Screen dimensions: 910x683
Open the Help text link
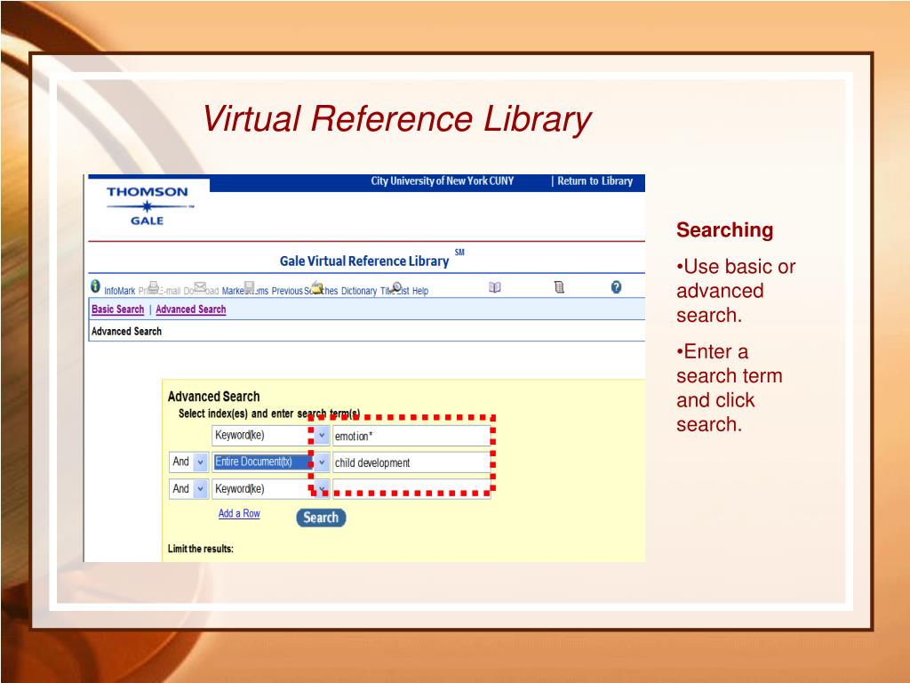(420, 291)
